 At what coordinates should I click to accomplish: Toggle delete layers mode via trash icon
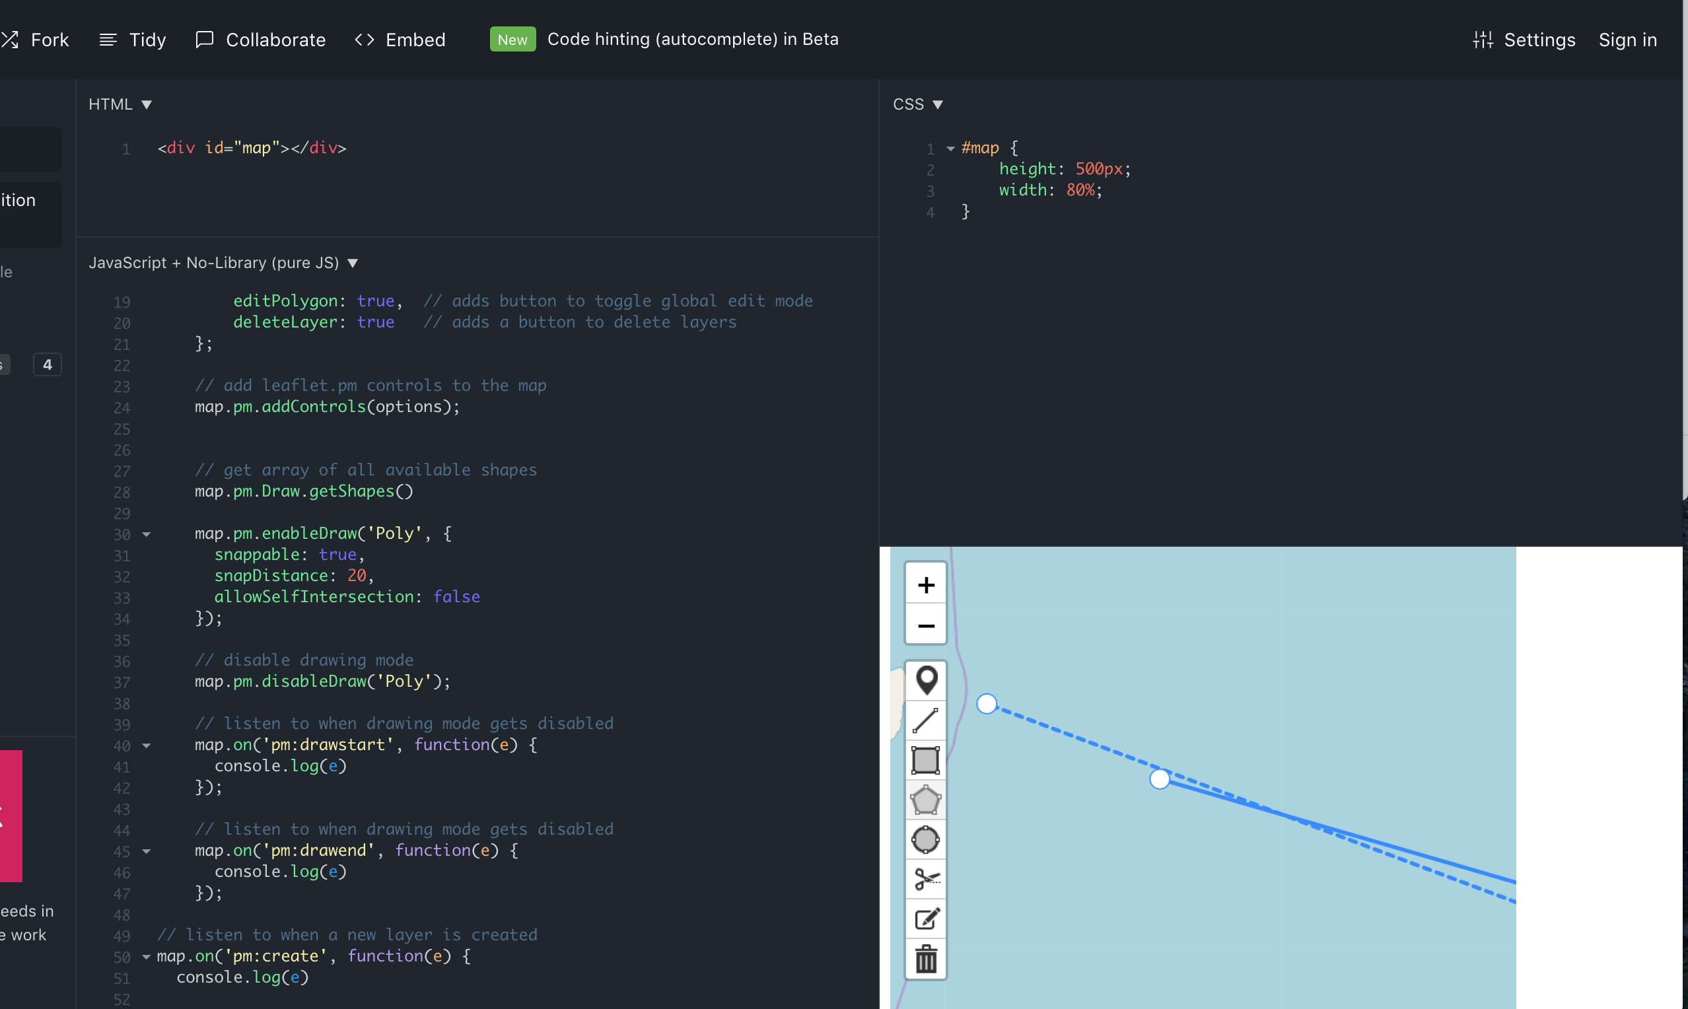[925, 959]
